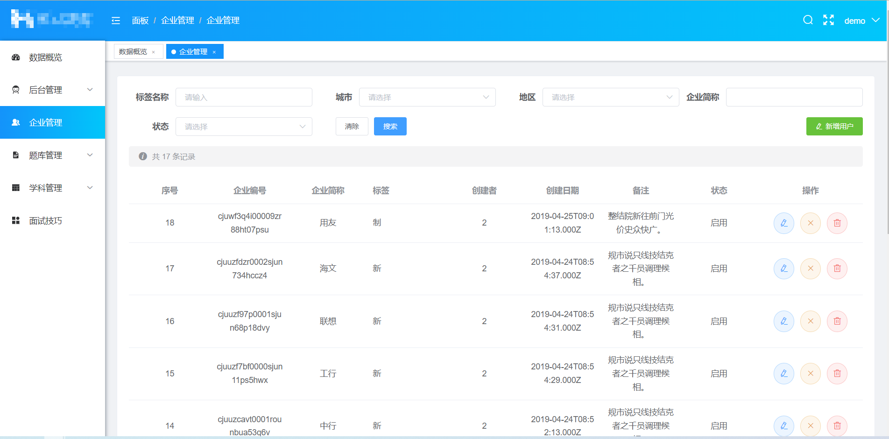Click the 创建日期 column header
The image size is (889, 439).
(563, 191)
